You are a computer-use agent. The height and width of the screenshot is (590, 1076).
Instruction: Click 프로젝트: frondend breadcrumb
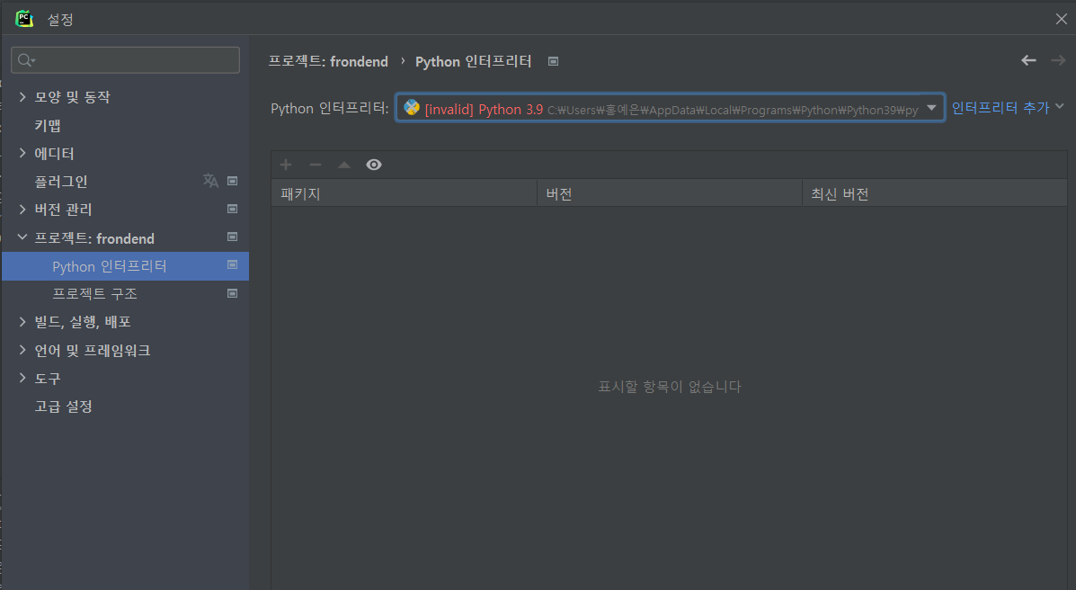(x=328, y=61)
